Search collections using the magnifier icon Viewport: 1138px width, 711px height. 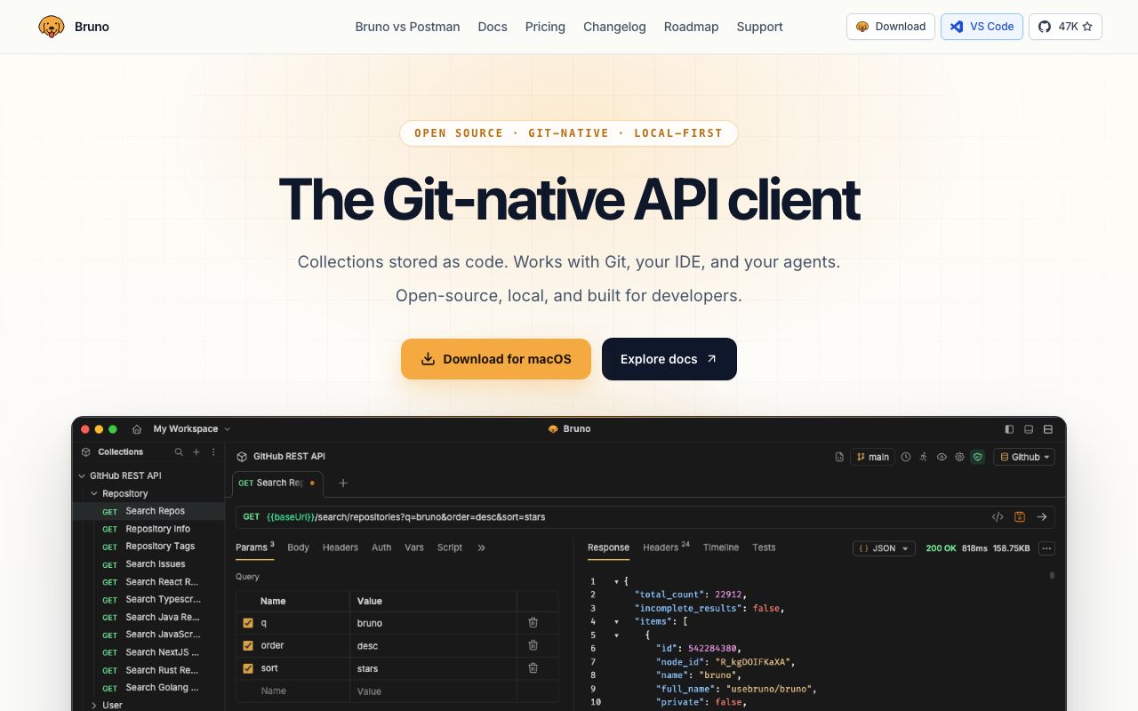pyautogui.click(x=179, y=452)
